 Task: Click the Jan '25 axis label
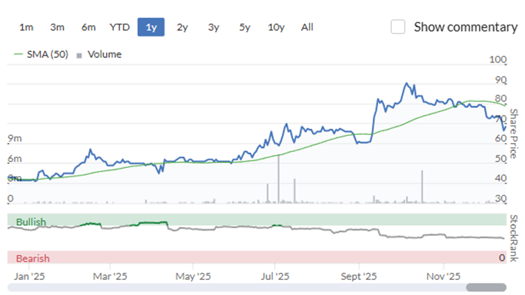pyautogui.click(x=29, y=276)
